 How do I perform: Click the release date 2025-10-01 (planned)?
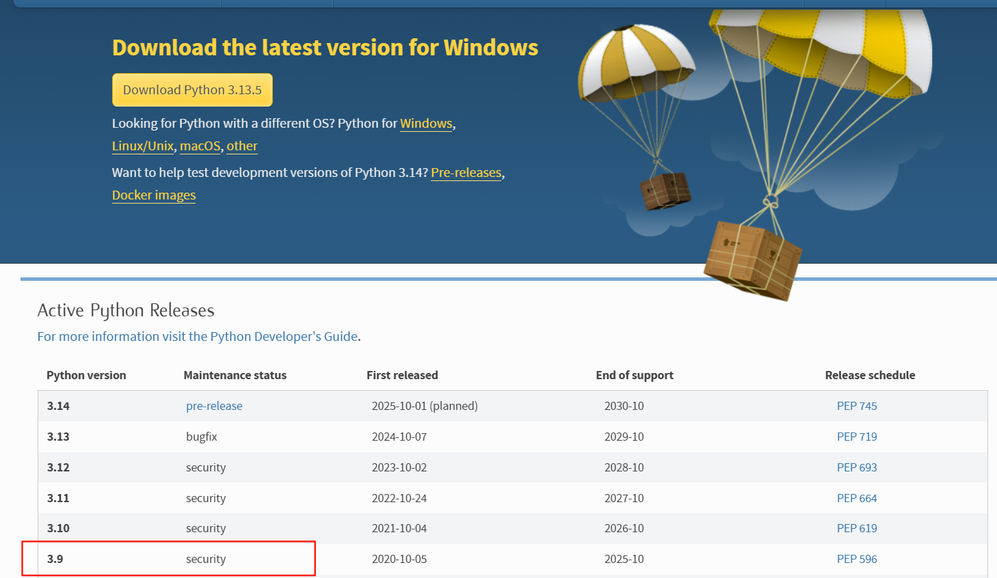(x=425, y=406)
